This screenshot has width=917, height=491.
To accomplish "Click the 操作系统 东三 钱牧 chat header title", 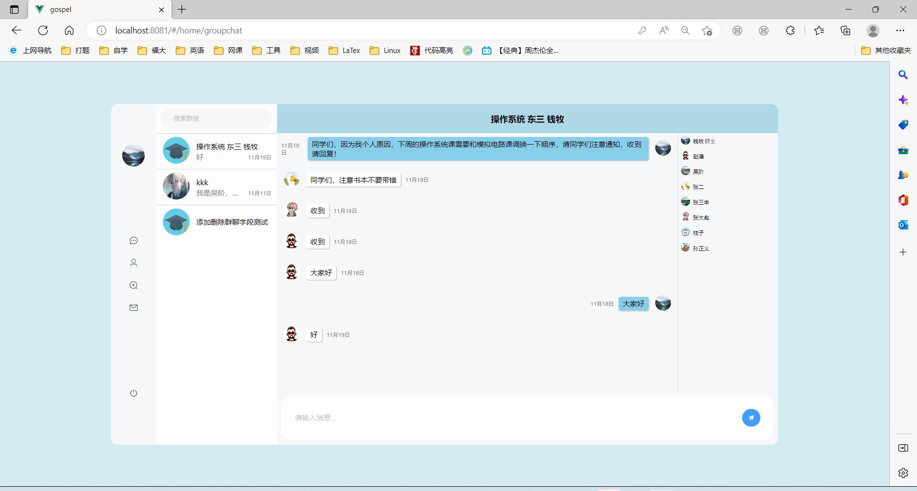I will coord(527,119).
